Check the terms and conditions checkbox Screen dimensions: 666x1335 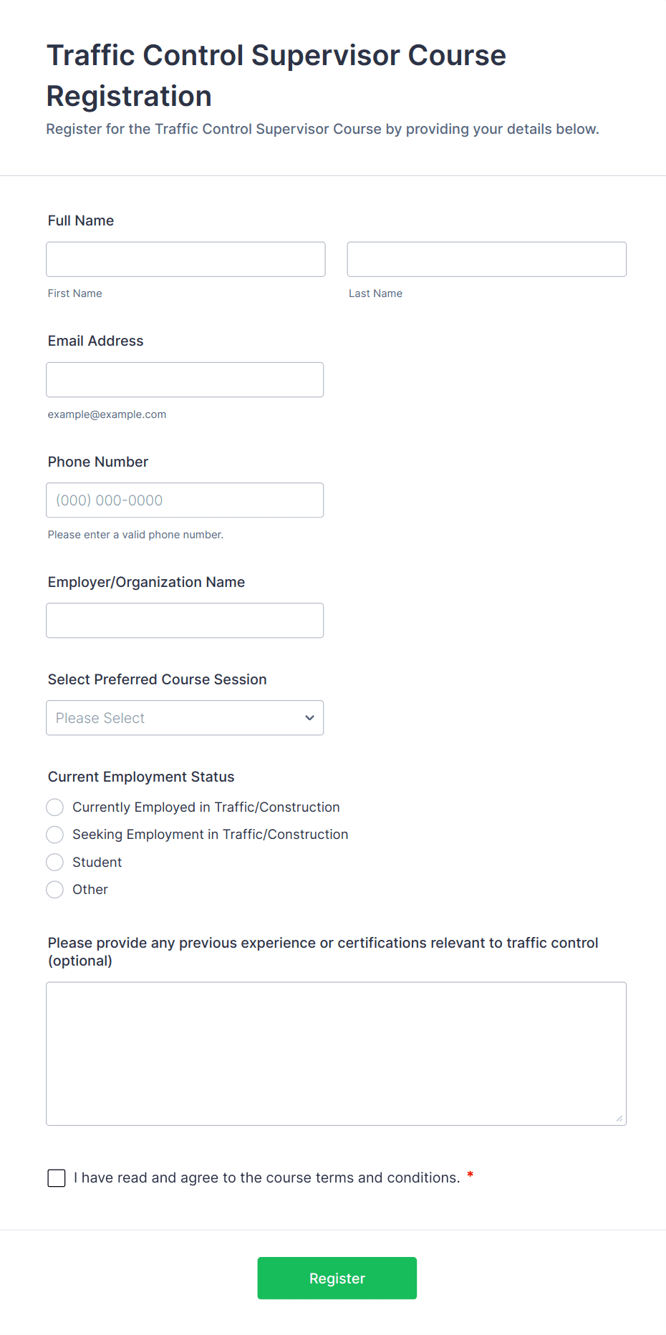coord(57,1178)
